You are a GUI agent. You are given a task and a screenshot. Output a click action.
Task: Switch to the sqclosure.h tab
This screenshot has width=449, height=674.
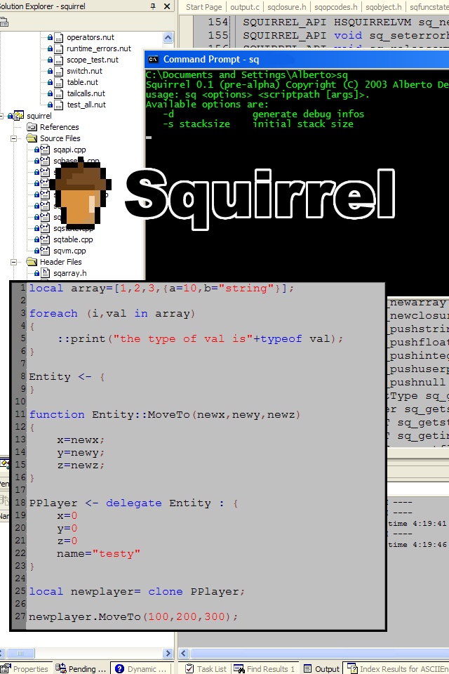tap(286, 7)
